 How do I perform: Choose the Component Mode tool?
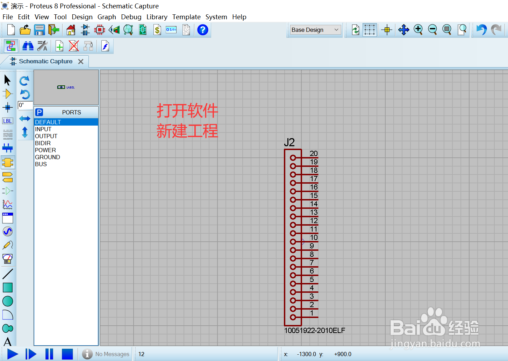[x=7, y=94]
